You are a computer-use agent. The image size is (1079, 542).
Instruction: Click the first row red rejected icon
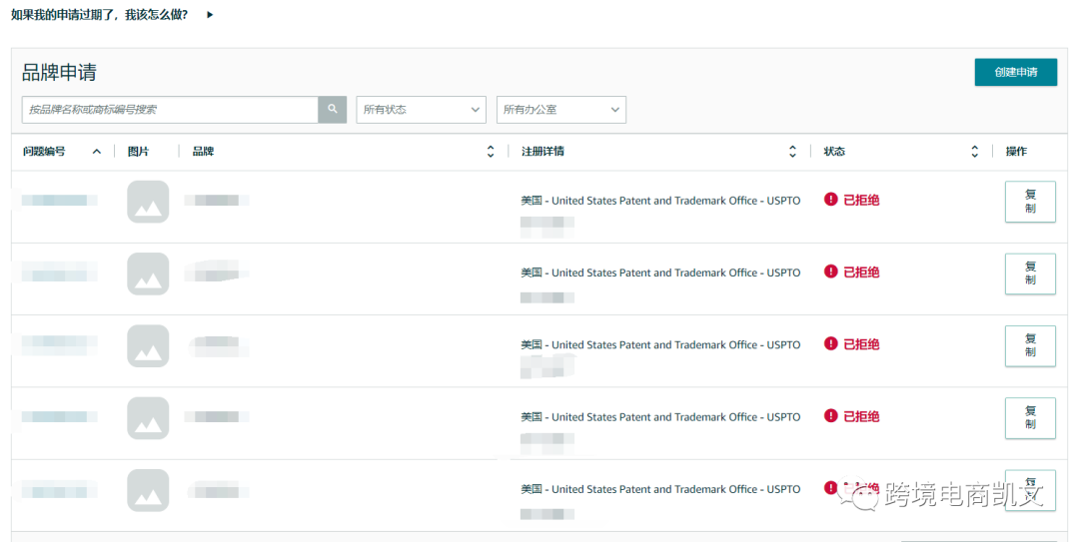(x=830, y=200)
